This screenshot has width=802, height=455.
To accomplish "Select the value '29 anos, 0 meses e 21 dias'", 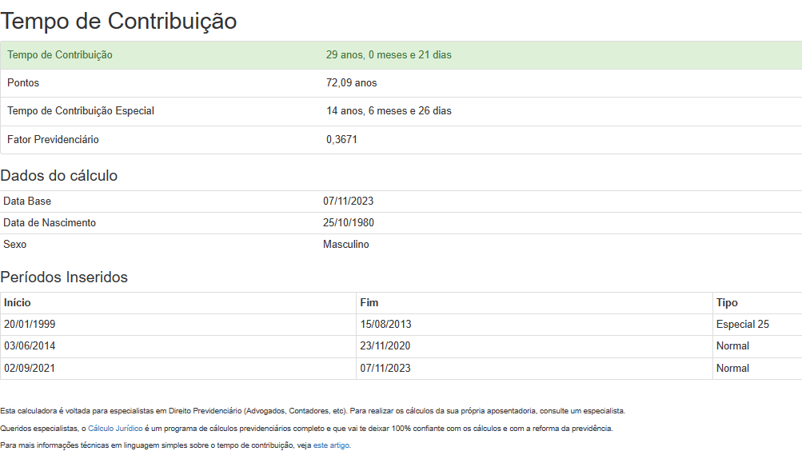I will pyautogui.click(x=389, y=54).
